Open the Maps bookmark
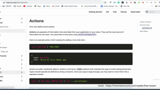 [x=38, y=6]
